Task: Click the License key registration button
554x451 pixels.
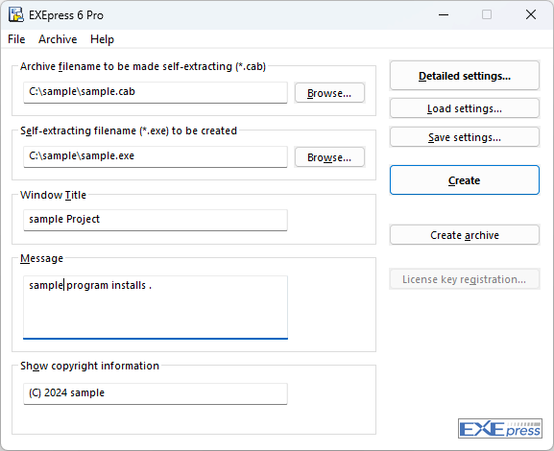Action: [465, 279]
